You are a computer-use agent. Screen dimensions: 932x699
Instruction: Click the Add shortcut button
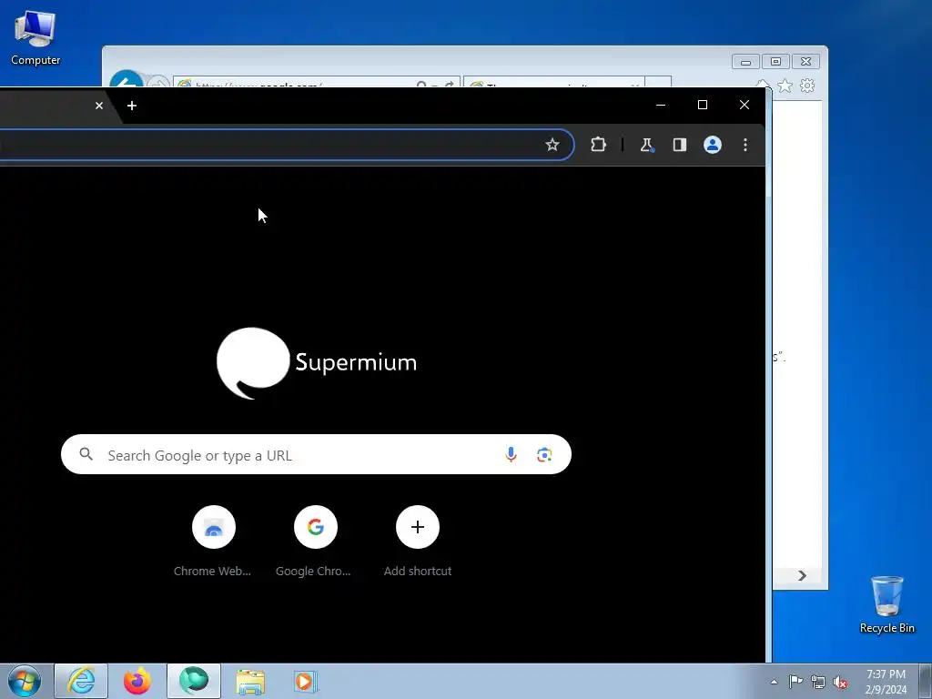click(x=417, y=541)
